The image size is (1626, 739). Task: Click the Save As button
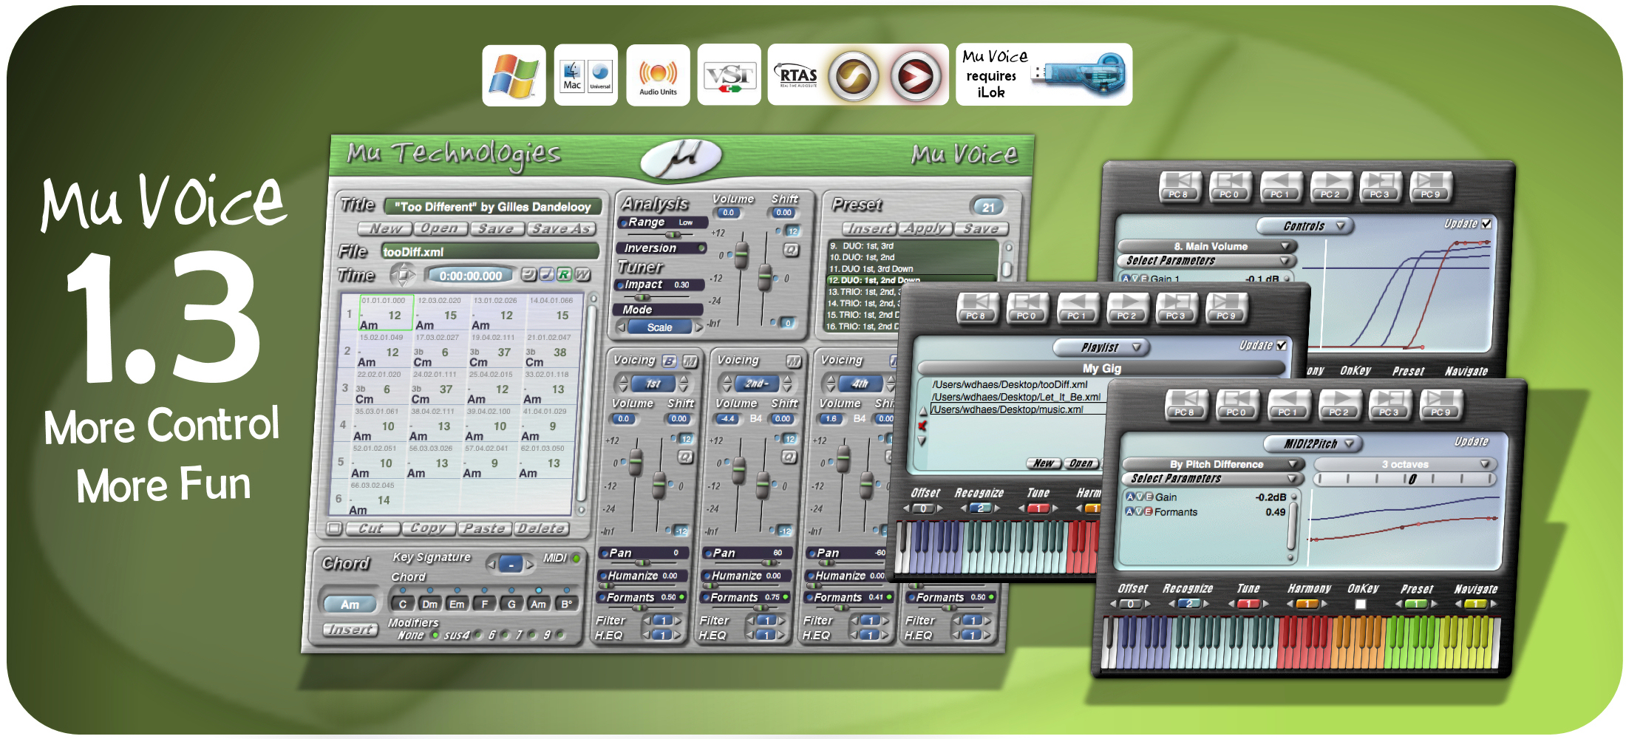(x=562, y=228)
